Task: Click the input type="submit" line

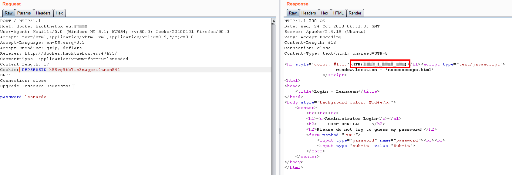Action: (x=366, y=146)
